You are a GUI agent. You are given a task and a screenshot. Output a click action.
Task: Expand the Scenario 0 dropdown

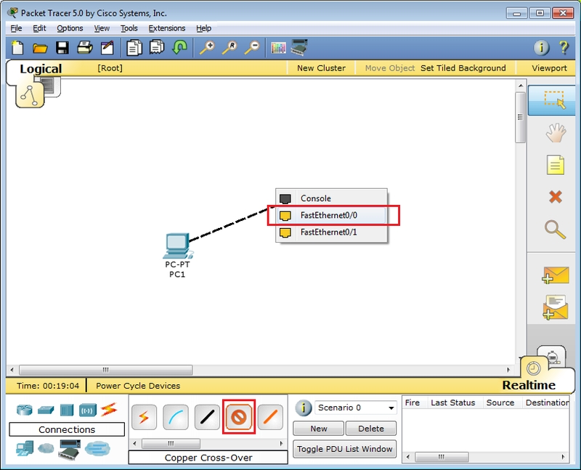pos(391,408)
